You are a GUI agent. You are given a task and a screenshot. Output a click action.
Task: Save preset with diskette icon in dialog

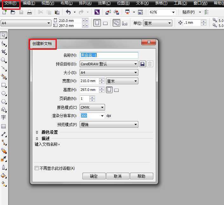click(x=142, y=64)
